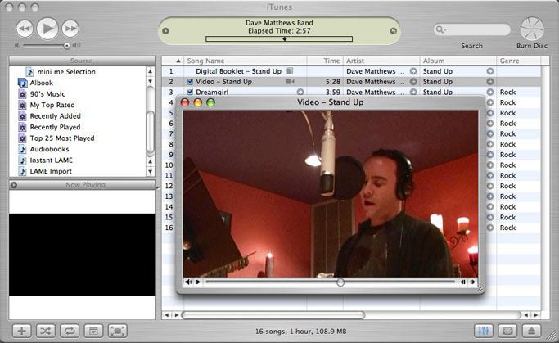Select the LAME Import playlist
The width and height of the screenshot is (559, 343).
pos(51,171)
